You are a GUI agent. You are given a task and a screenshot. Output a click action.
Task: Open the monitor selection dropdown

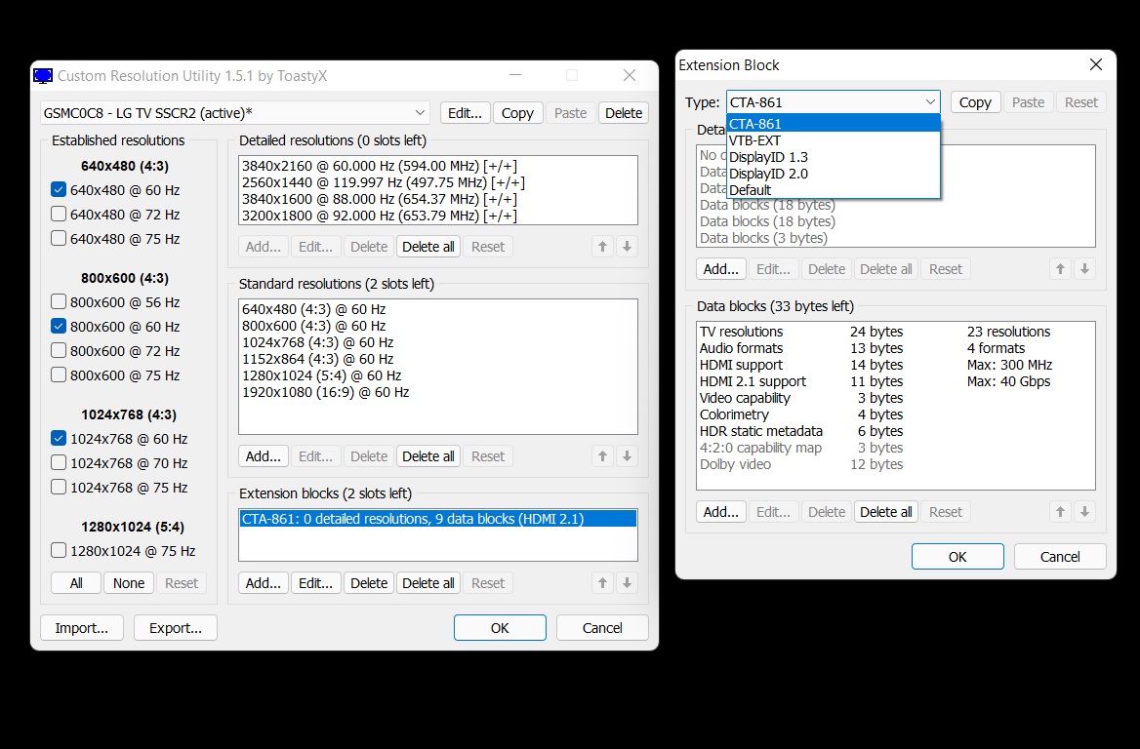click(235, 112)
